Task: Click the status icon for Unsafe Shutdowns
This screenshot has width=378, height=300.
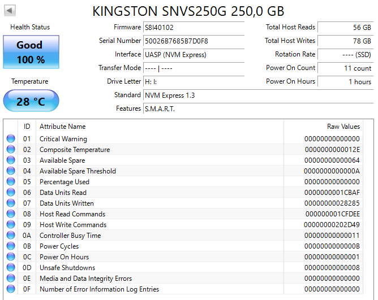Action: coord(11,268)
